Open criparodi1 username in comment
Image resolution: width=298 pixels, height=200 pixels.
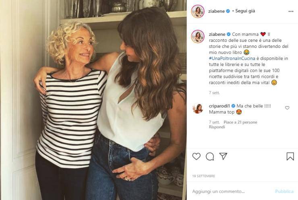221,106
